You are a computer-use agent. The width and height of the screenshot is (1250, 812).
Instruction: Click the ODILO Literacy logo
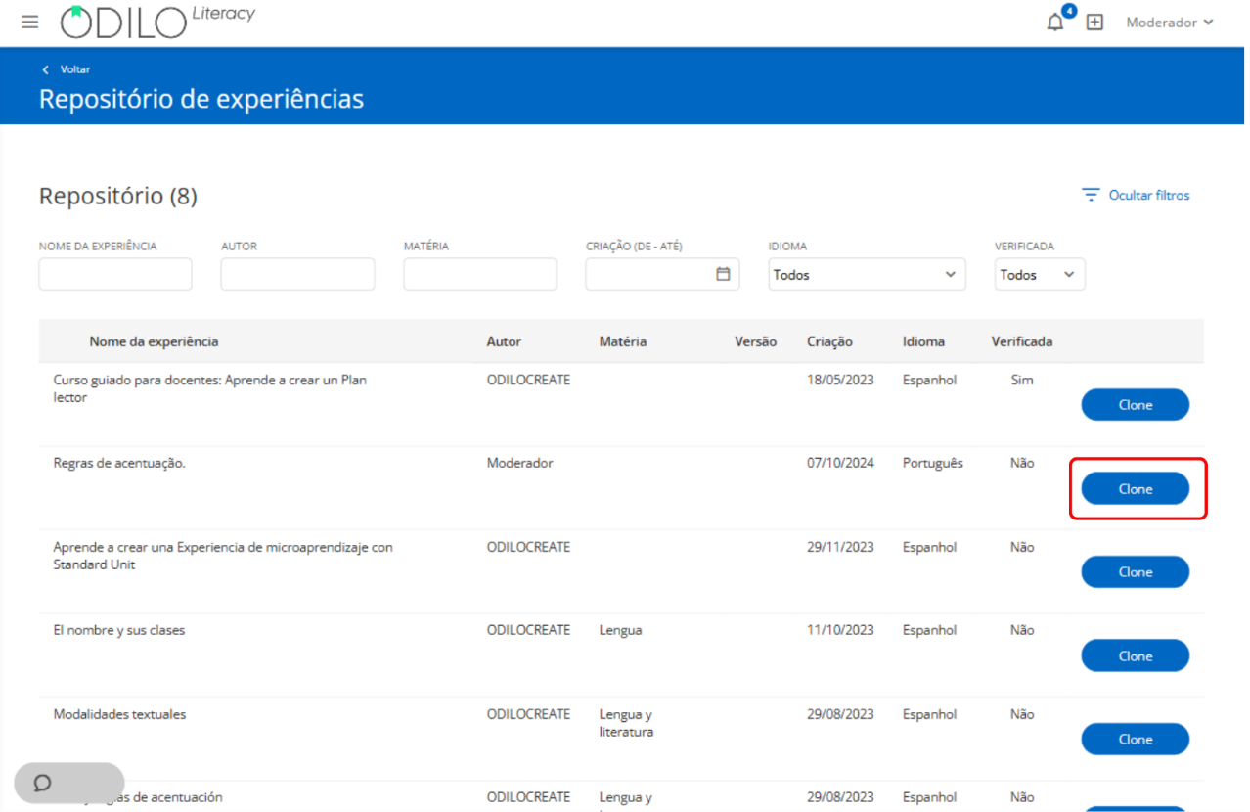pyautogui.click(x=157, y=22)
